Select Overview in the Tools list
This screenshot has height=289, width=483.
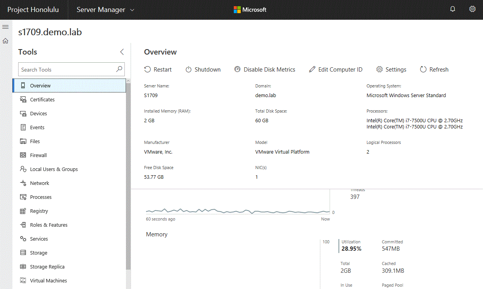tap(40, 86)
